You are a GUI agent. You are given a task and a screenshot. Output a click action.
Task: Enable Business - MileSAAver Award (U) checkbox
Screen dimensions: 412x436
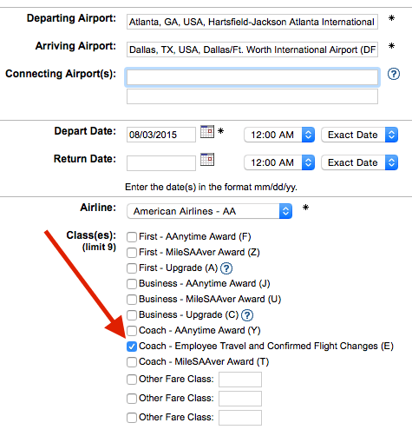tap(132, 300)
